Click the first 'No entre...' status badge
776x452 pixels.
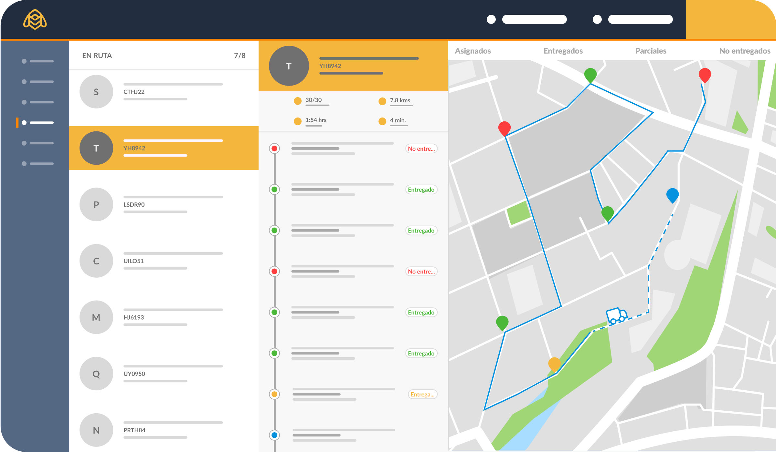(421, 149)
